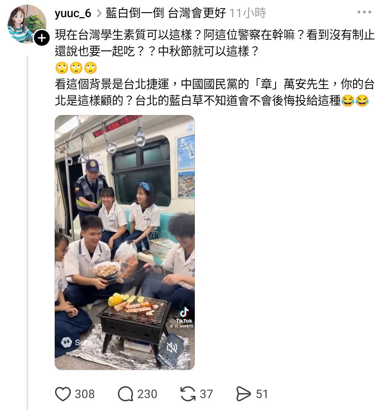Image resolution: width=386 pixels, height=412 pixels.
Task: Open the comments speech bubble icon
Action: (x=125, y=394)
